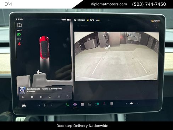Tap the red car visualization
The image size is (173, 130).
click(x=44, y=47)
